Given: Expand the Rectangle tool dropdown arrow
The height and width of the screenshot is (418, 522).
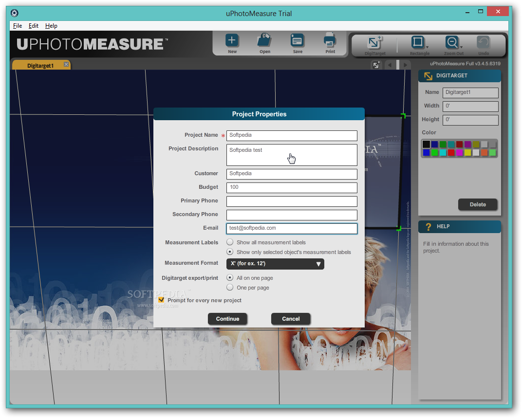Looking at the screenshot, I should [427, 47].
